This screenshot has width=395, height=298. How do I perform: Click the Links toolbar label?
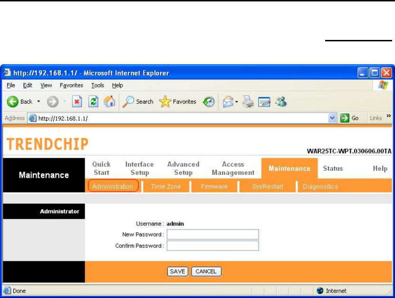pos(376,118)
